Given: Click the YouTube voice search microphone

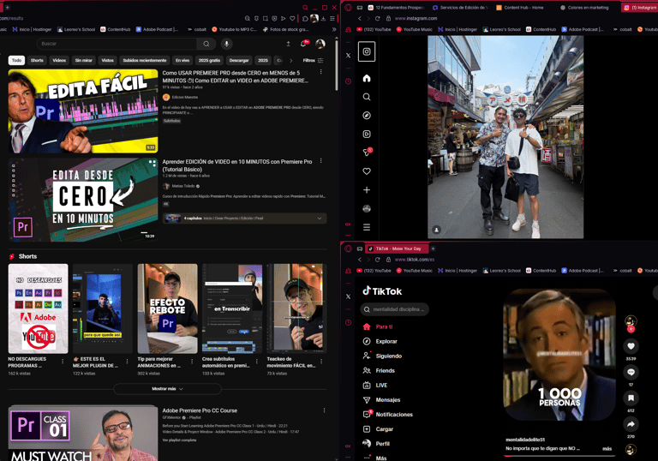Looking at the screenshot, I should (x=226, y=44).
